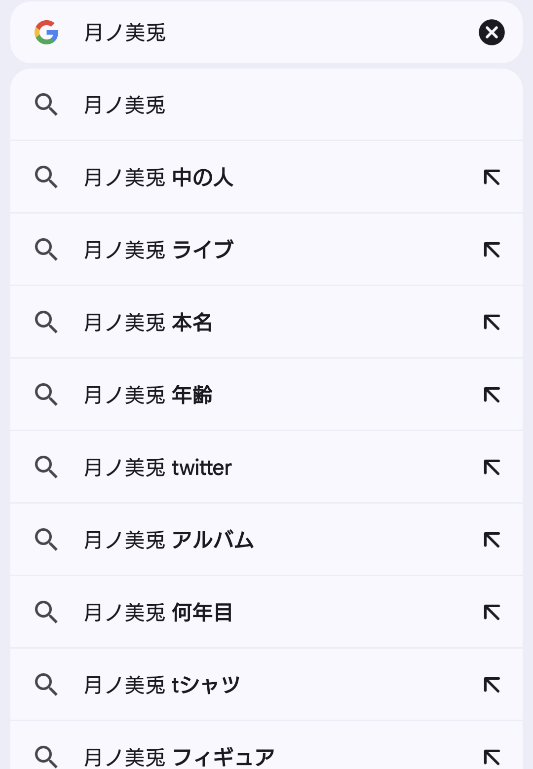
Task: Fill query with アルバム suggestion arrow
Action: pyautogui.click(x=492, y=540)
